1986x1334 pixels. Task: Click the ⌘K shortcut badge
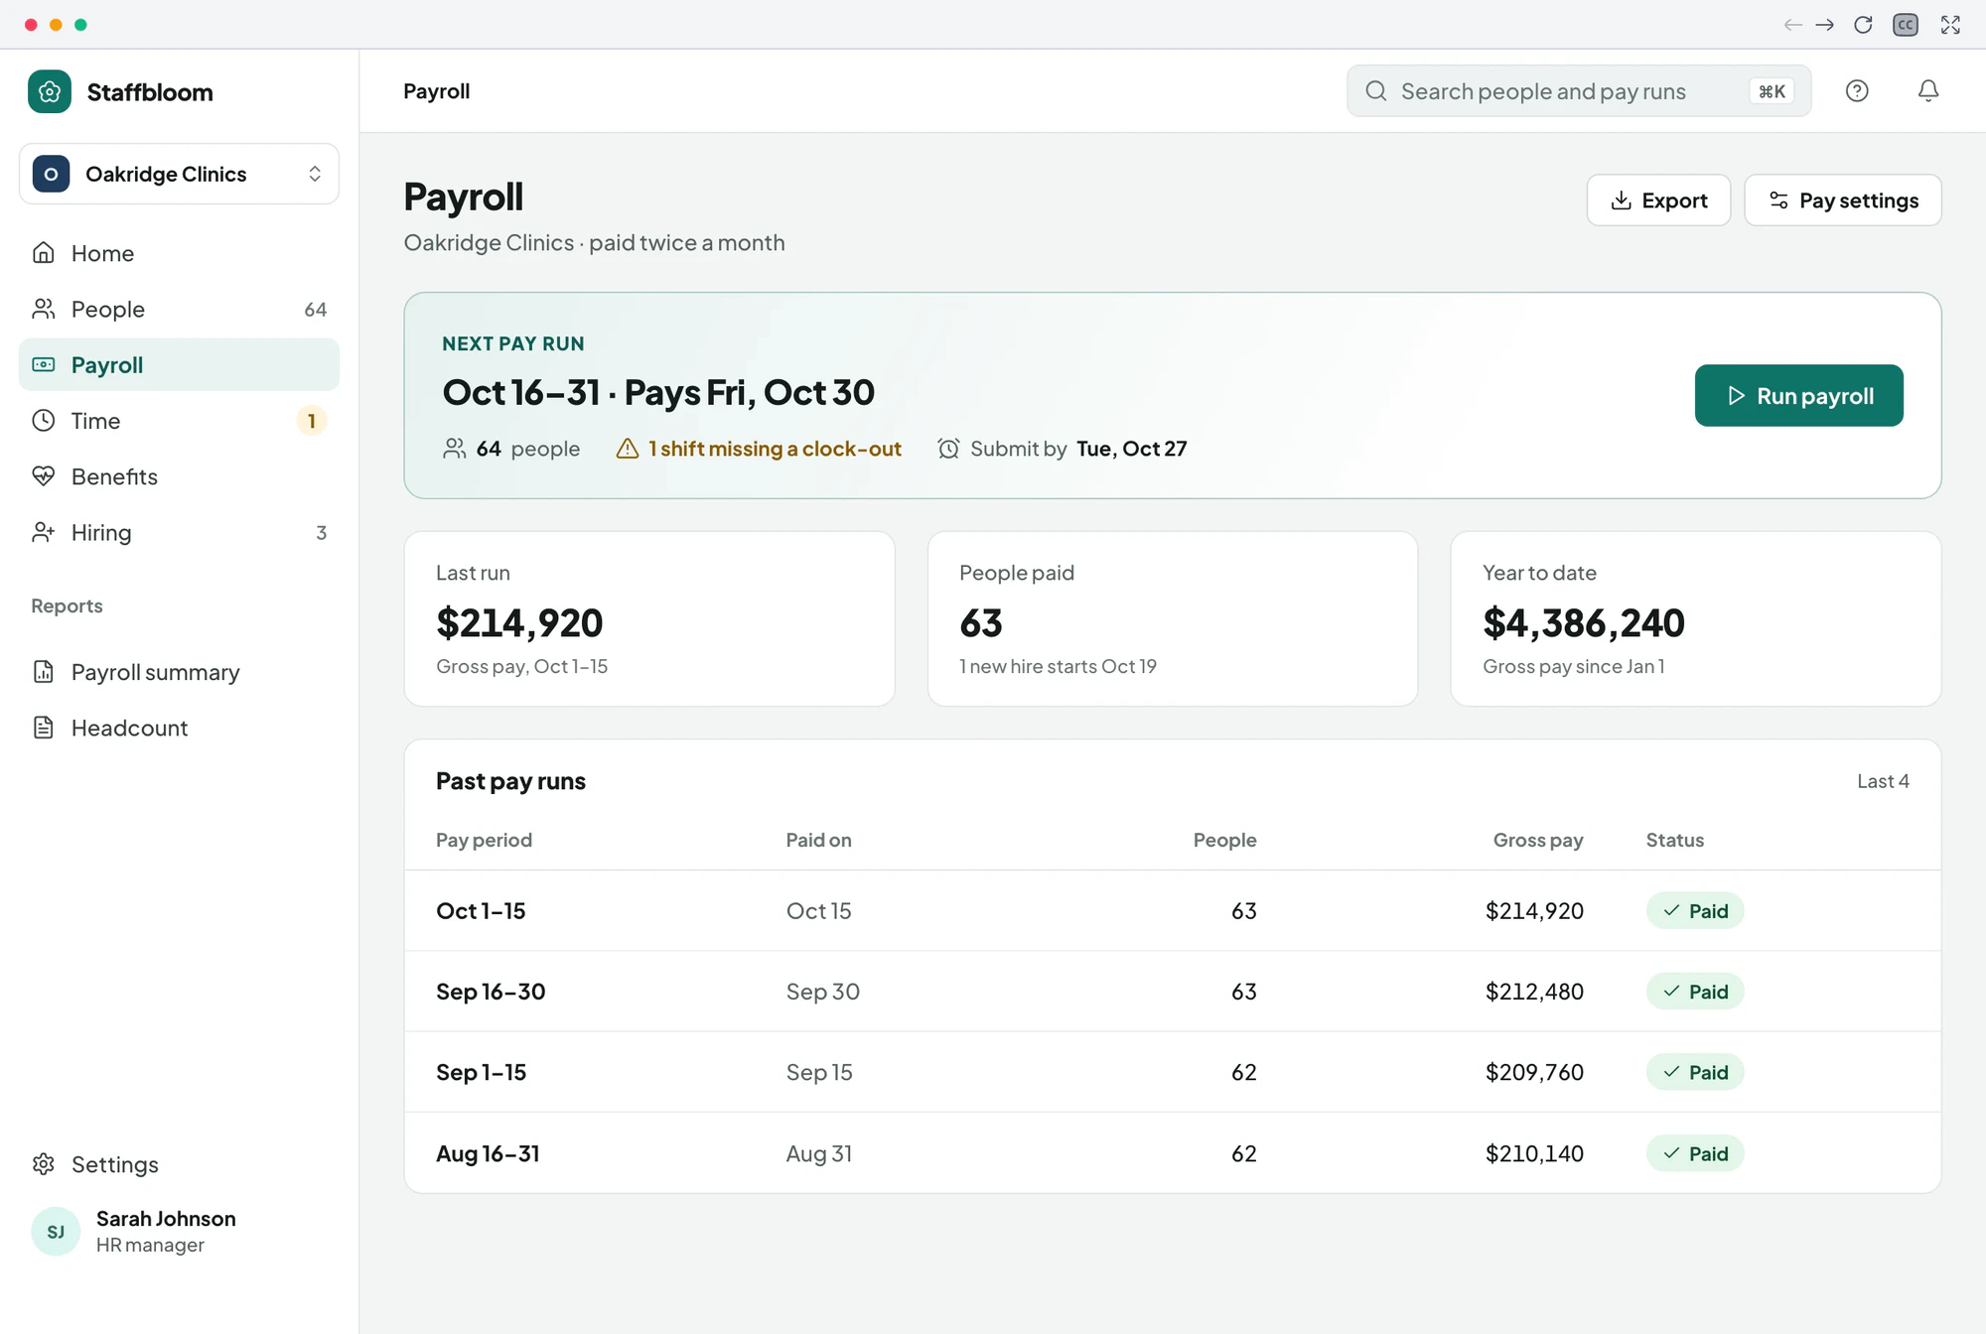pyautogui.click(x=1772, y=91)
